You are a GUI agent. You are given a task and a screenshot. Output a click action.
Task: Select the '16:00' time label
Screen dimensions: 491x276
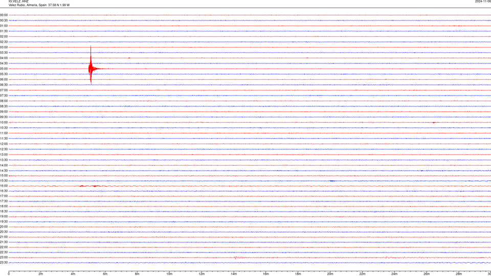[4, 186]
